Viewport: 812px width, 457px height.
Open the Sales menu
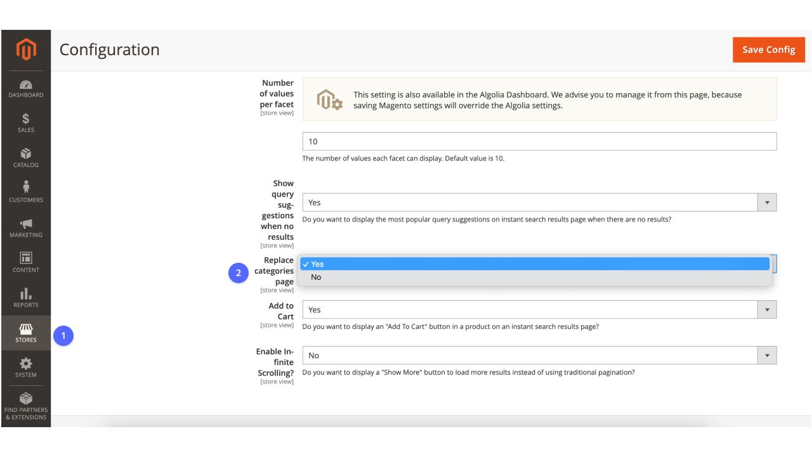pyautogui.click(x=26, y=123)
